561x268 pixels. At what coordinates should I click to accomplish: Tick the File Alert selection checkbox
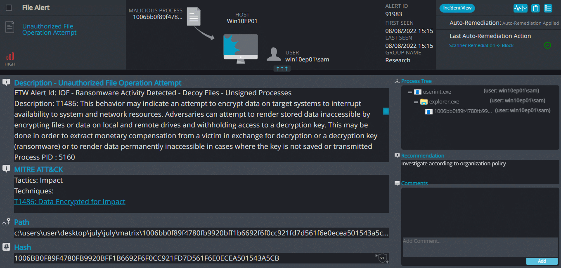(9, 8)
